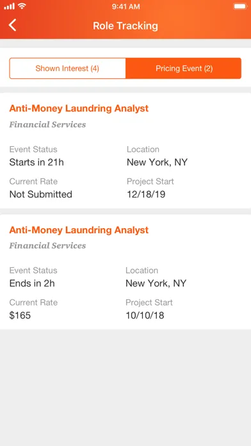Image resolution: width=251 pixels, height=446 pixels.
Task: Tap the Wi-Fi status icon
Action: [22, 6]
